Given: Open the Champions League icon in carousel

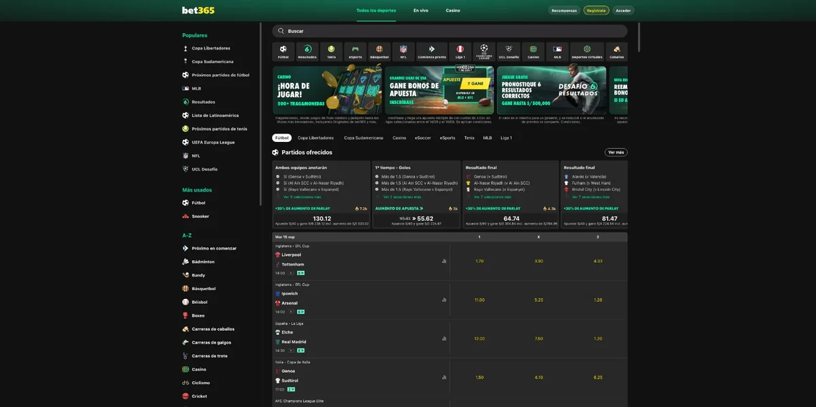Looking at the screenshot, I should coord(484,52).
